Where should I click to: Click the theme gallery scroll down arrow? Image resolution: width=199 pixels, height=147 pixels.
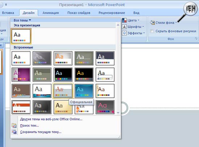pyautogui.click(x=118, y=113)
